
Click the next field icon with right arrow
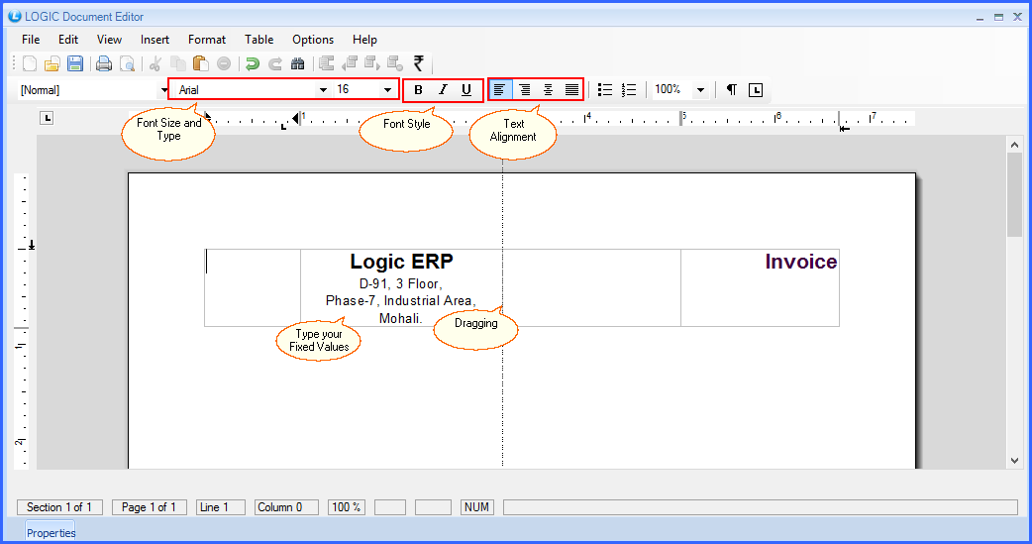371,63
